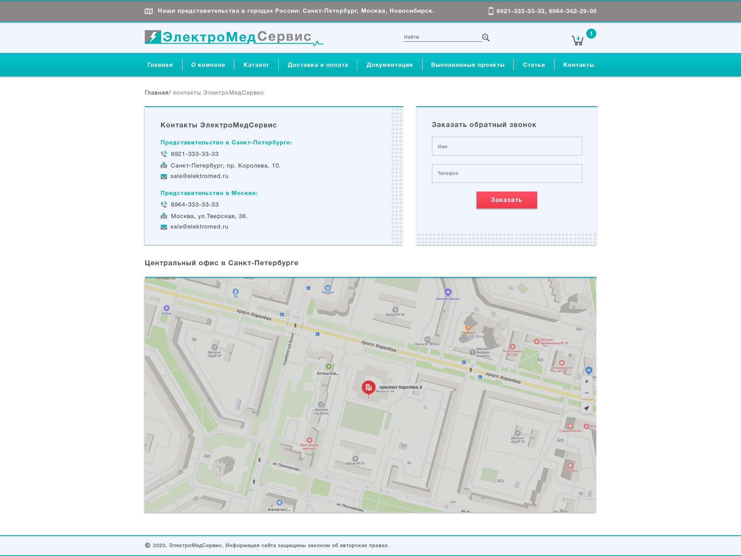
Task: Click the red map pin marker
Action: 369,387
